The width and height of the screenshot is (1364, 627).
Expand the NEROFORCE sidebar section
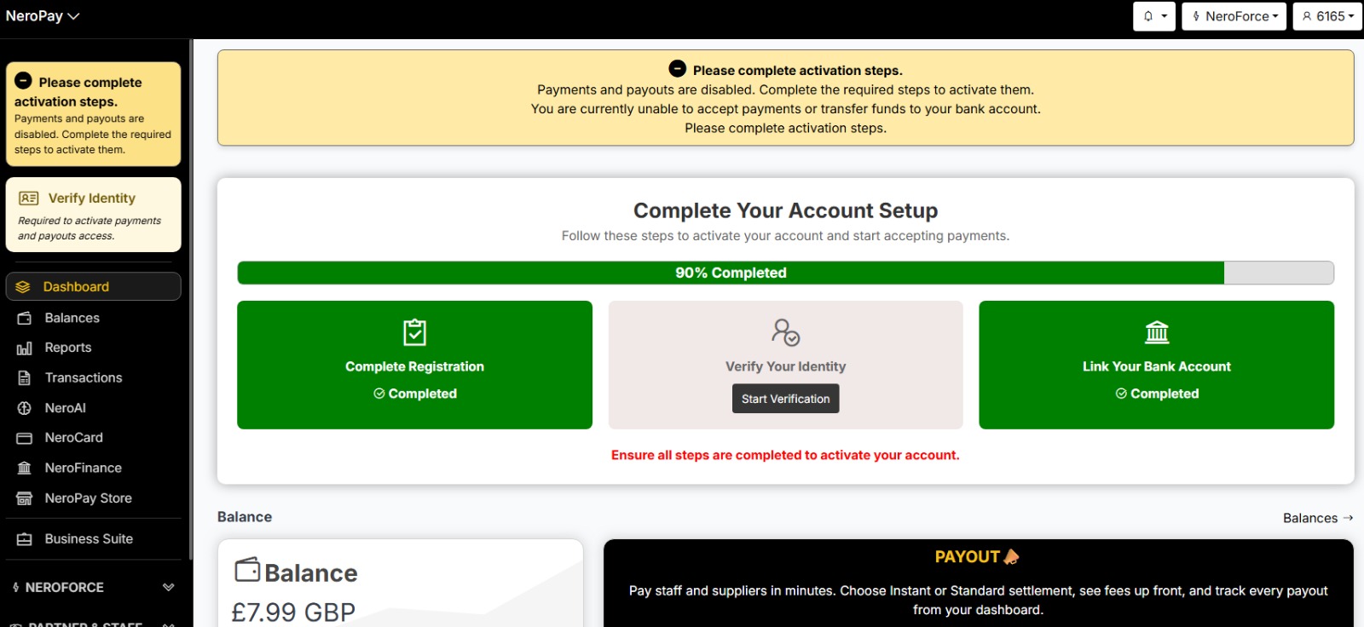pyautogui.click(x=168, y=587)
